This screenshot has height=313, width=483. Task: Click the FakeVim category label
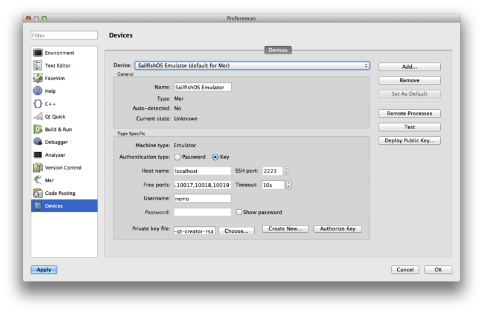pos(55,78)
